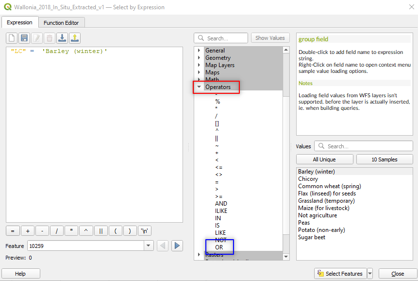Screen dimensions: 418x281
Task: Insert equals operator with the = button
Action: (13, 231)
